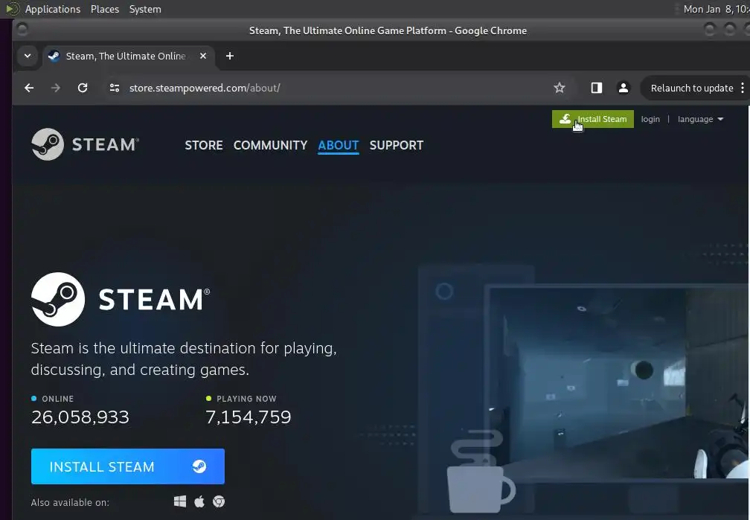Click the Chrome window title bar text
Screen dimensions: 750x520
pos(388,31)
